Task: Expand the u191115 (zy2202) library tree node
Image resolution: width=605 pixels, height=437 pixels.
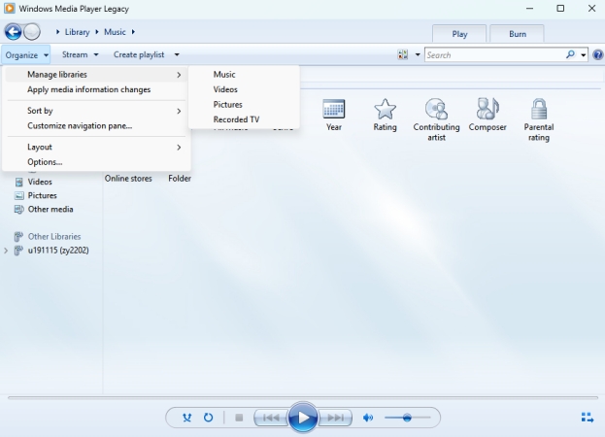Action: (6, 251)
